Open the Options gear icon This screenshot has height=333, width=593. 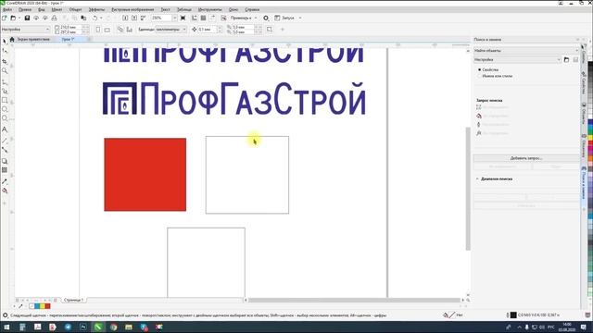tap(266, 18)
